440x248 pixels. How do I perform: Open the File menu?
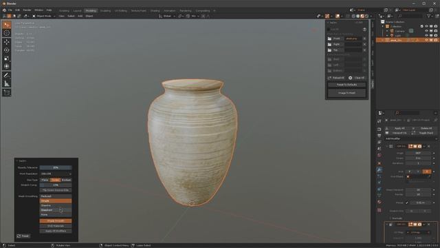pos(10,10)
